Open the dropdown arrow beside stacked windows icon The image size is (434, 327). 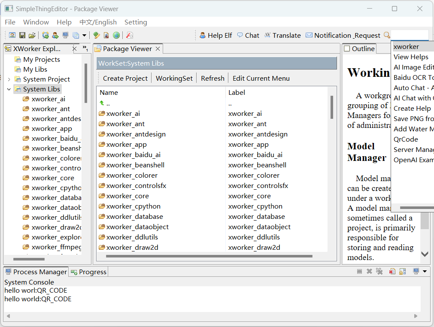[x=85, y=35]
